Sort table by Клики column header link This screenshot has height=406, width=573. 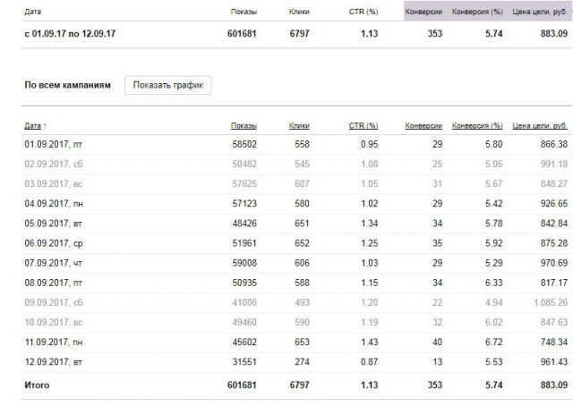click(299, 125)
